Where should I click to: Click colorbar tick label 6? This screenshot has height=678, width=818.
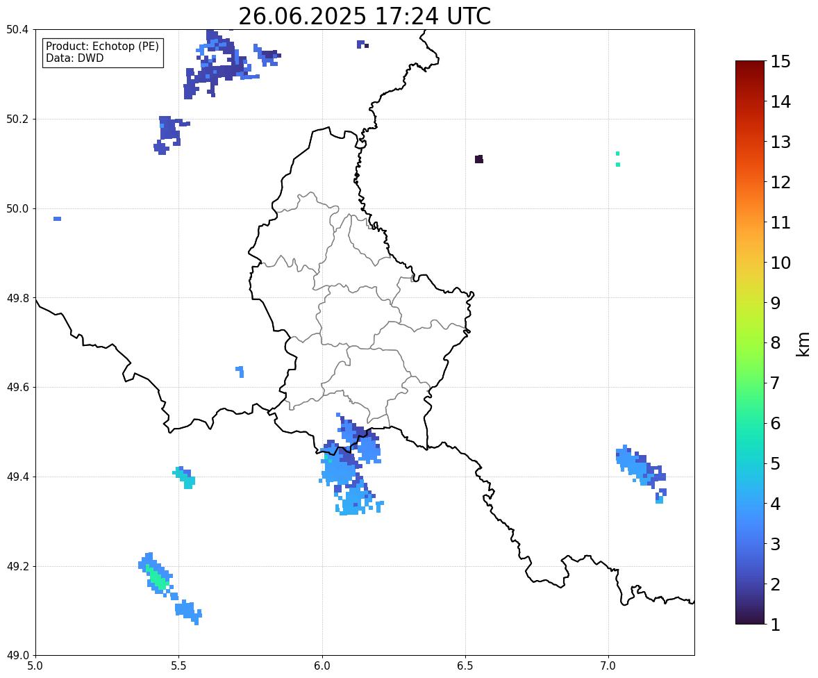[776, 423]
